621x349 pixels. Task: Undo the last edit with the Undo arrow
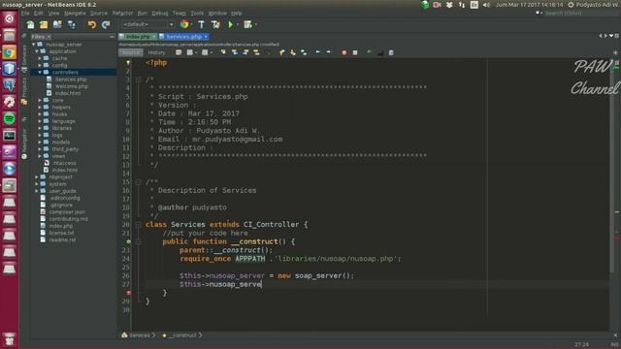pyautogui.click(x=92, y=24)
